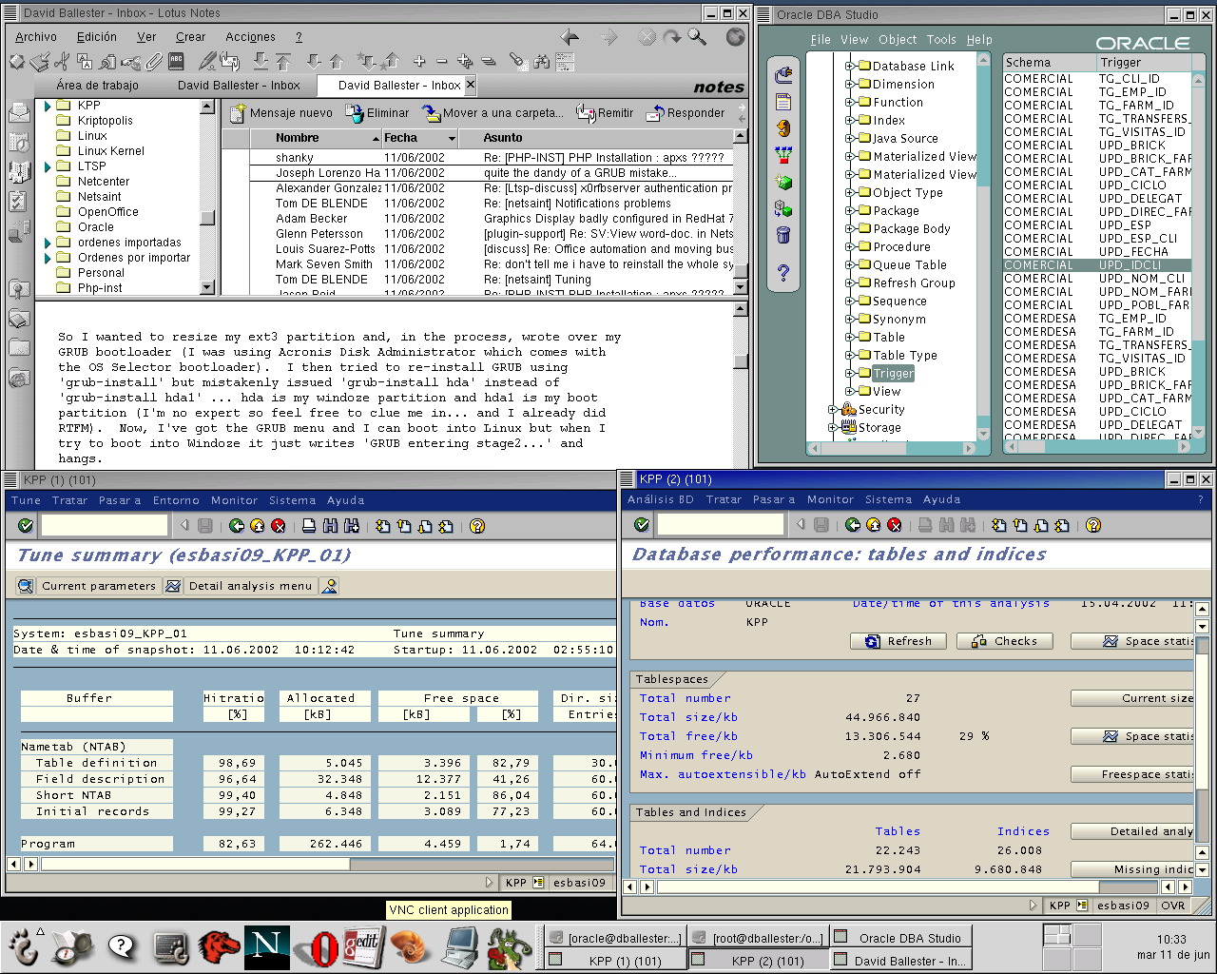
Task: Launch gedit from the panel icon
Action: coord(363,947)
